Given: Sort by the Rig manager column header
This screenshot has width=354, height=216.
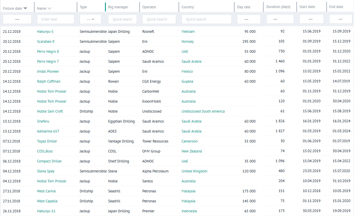Looking at the screenshot, I should [x=118, y=7].
